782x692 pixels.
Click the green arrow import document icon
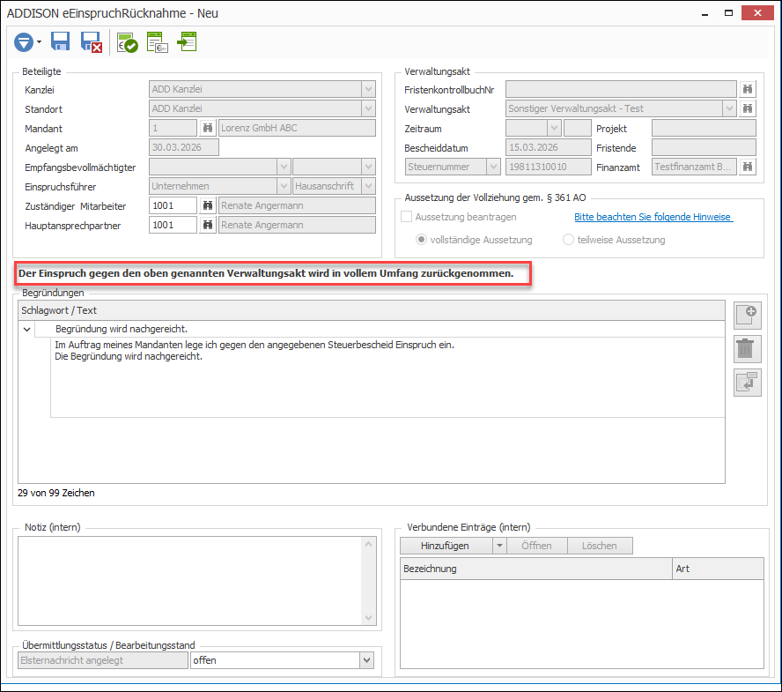click(187, 42)
